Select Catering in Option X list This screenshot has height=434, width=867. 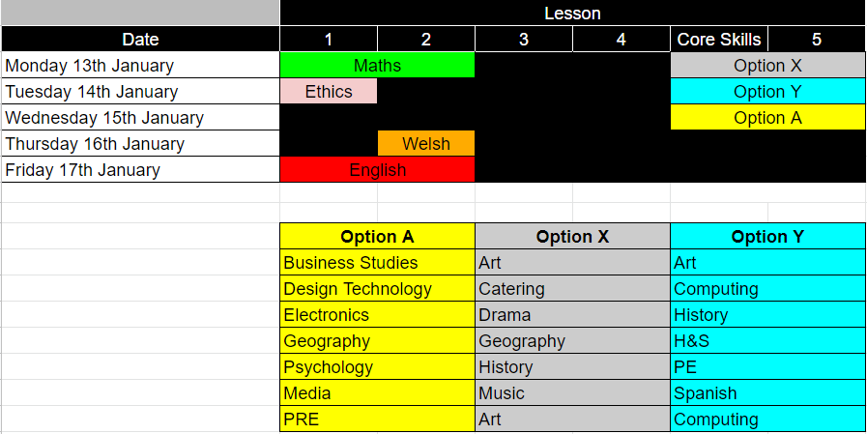point(572,289)
